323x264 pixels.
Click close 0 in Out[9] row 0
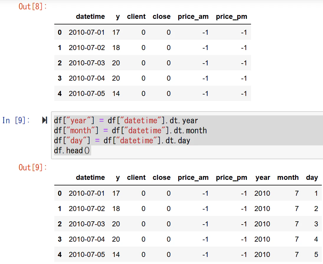click(x=168, y=193)
